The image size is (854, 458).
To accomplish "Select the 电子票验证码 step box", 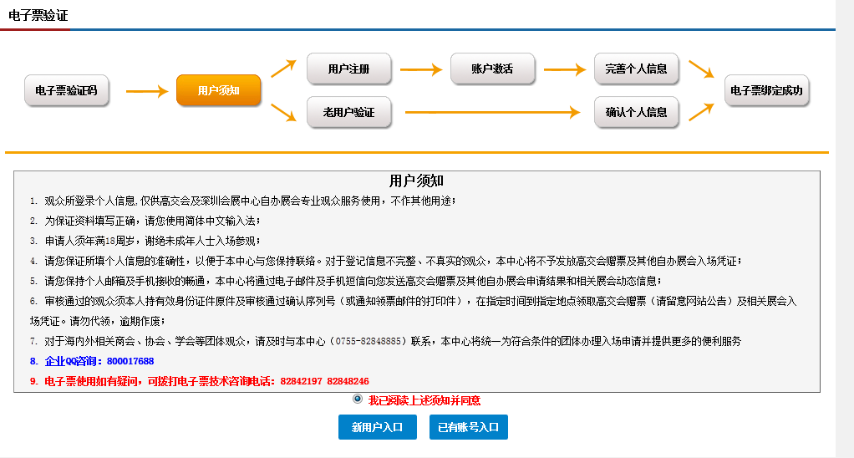I will coord(67,90).
